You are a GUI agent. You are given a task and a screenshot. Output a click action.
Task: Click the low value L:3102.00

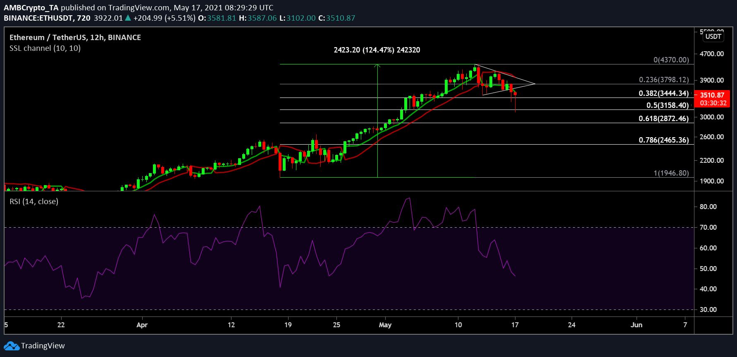298,18
